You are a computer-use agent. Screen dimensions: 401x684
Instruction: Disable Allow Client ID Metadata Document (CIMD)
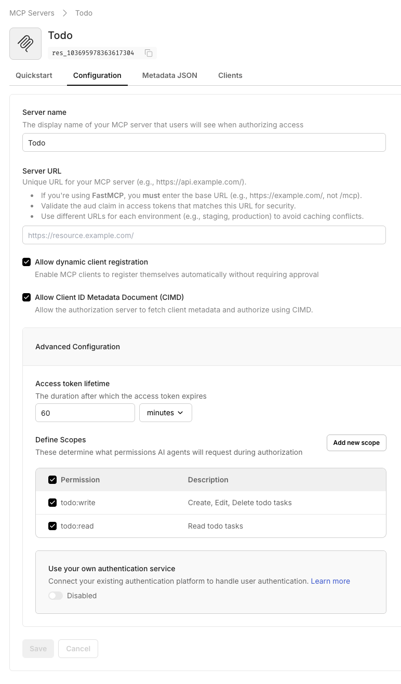click(26, 297)
